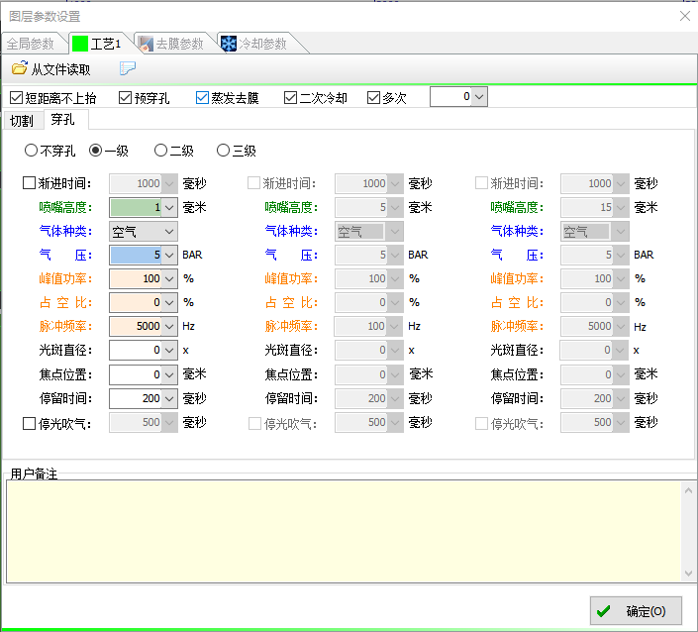The width and height of the screenshot is (698, 632).
Task: Click 从文件读取 button text
Action: click(60, 69)
